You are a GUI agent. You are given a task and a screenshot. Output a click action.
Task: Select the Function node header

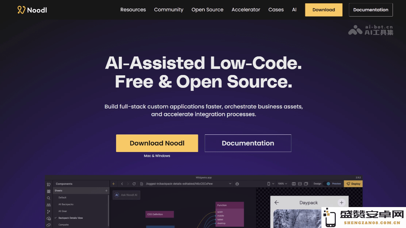tap(230, 205)
